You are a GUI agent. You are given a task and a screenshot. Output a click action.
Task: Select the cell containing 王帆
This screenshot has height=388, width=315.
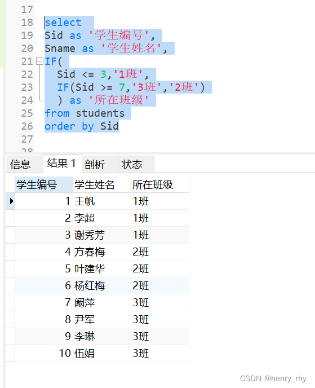pos(102,201)
